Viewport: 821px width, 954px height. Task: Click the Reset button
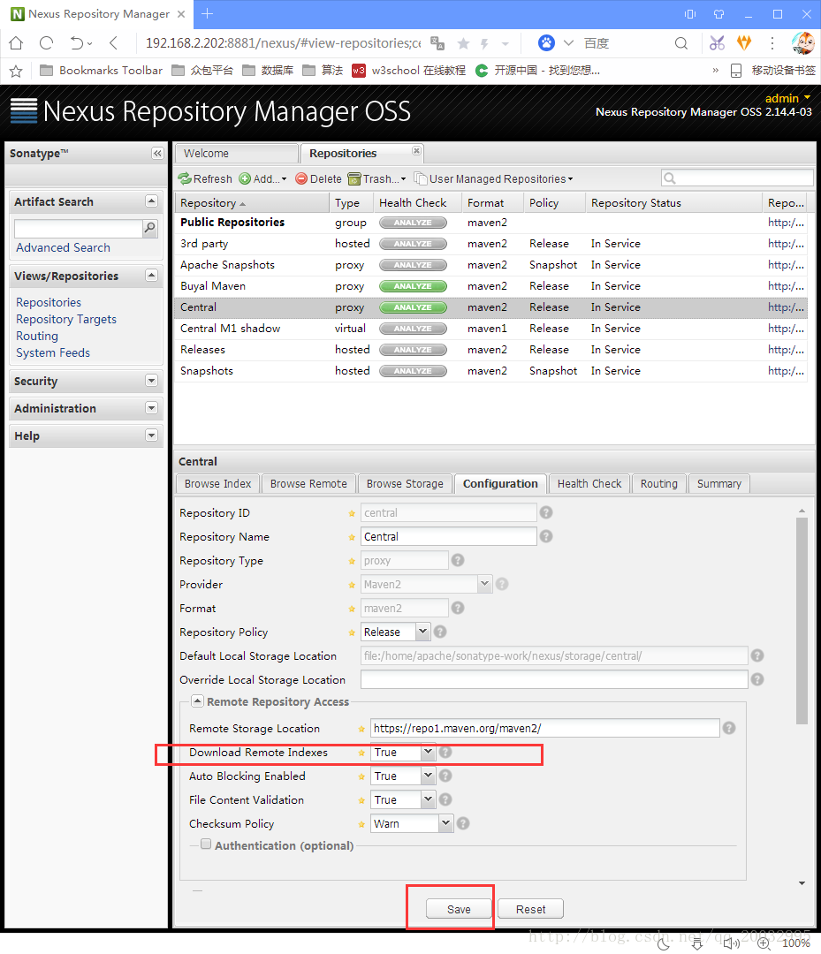(x=531, y=909)
